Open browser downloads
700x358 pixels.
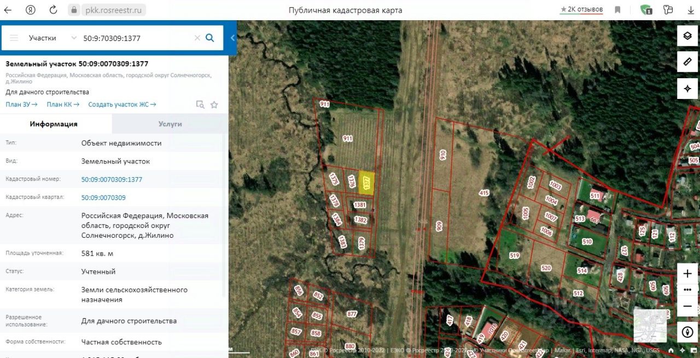pyautogui.click(x=691, y=10)
